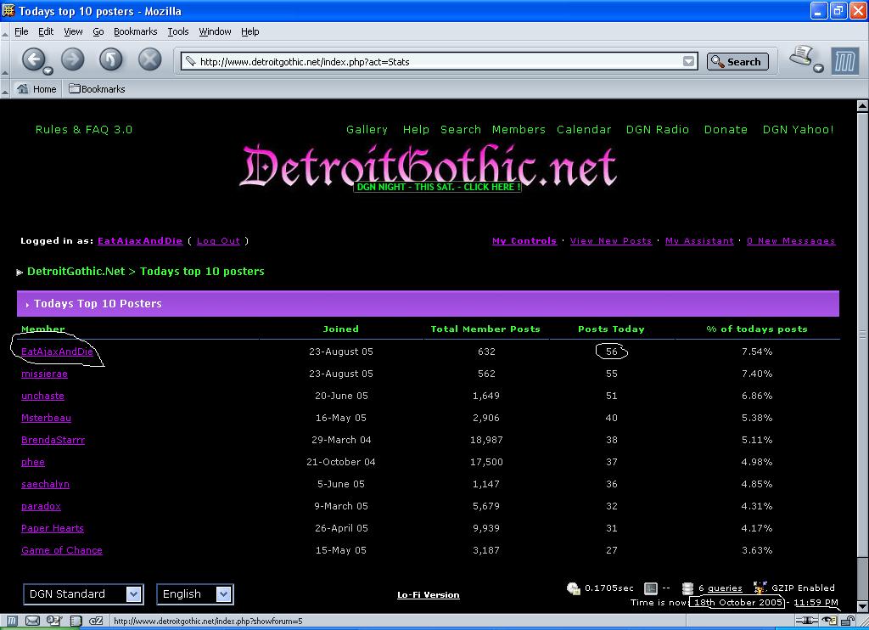Open the Bookmarks menu in menu bar
This screenshot has height=630, width=869.
pyautogui.click(x=135, y=31)
